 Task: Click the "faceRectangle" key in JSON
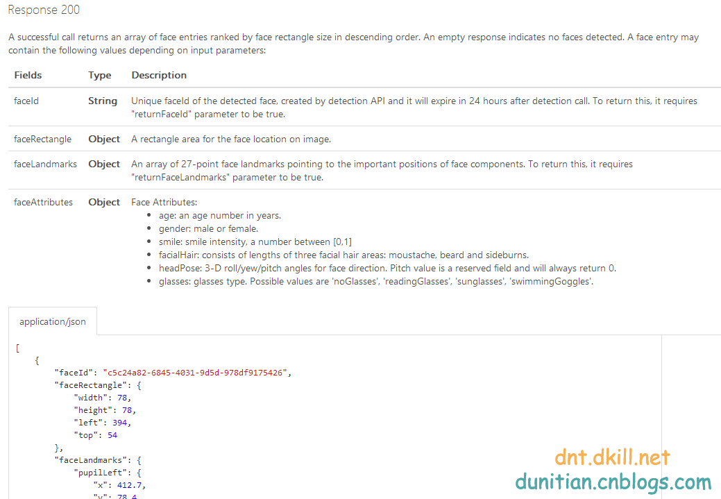coord(91,385)
